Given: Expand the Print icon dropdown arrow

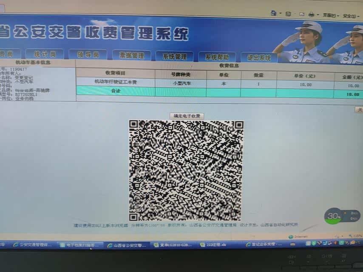Looking at the screenshot, I should 318,15.
